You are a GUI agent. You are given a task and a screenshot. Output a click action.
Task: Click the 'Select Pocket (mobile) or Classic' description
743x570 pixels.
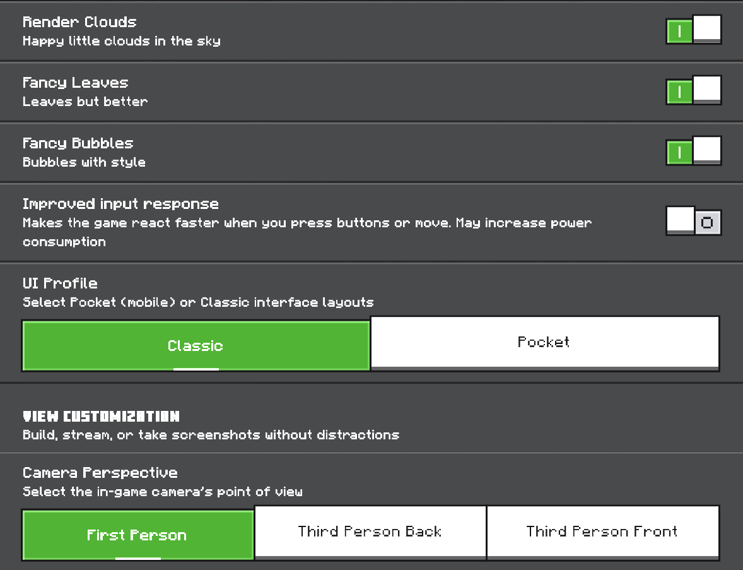point(198,302)
